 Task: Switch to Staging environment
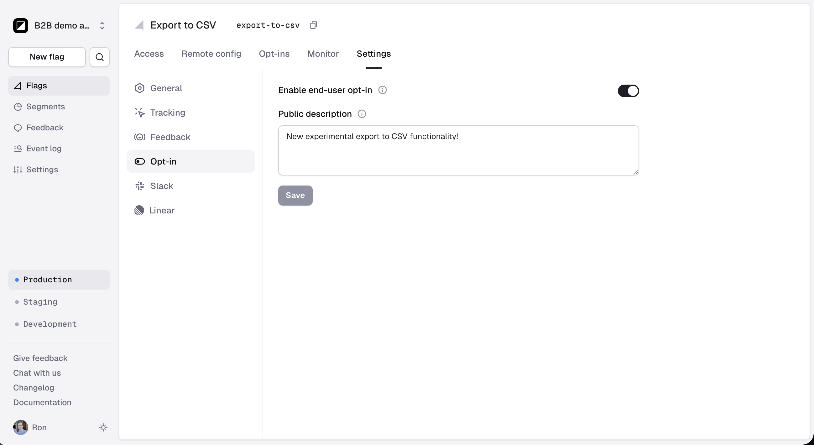(59, 302)
